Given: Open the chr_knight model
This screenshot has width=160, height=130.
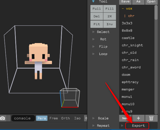Looking at the screenshot, I should point(132,45).
